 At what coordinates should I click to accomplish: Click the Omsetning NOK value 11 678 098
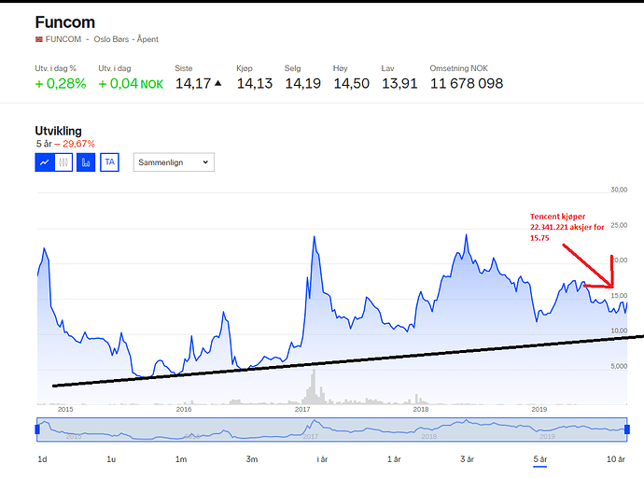pos(467,84)
